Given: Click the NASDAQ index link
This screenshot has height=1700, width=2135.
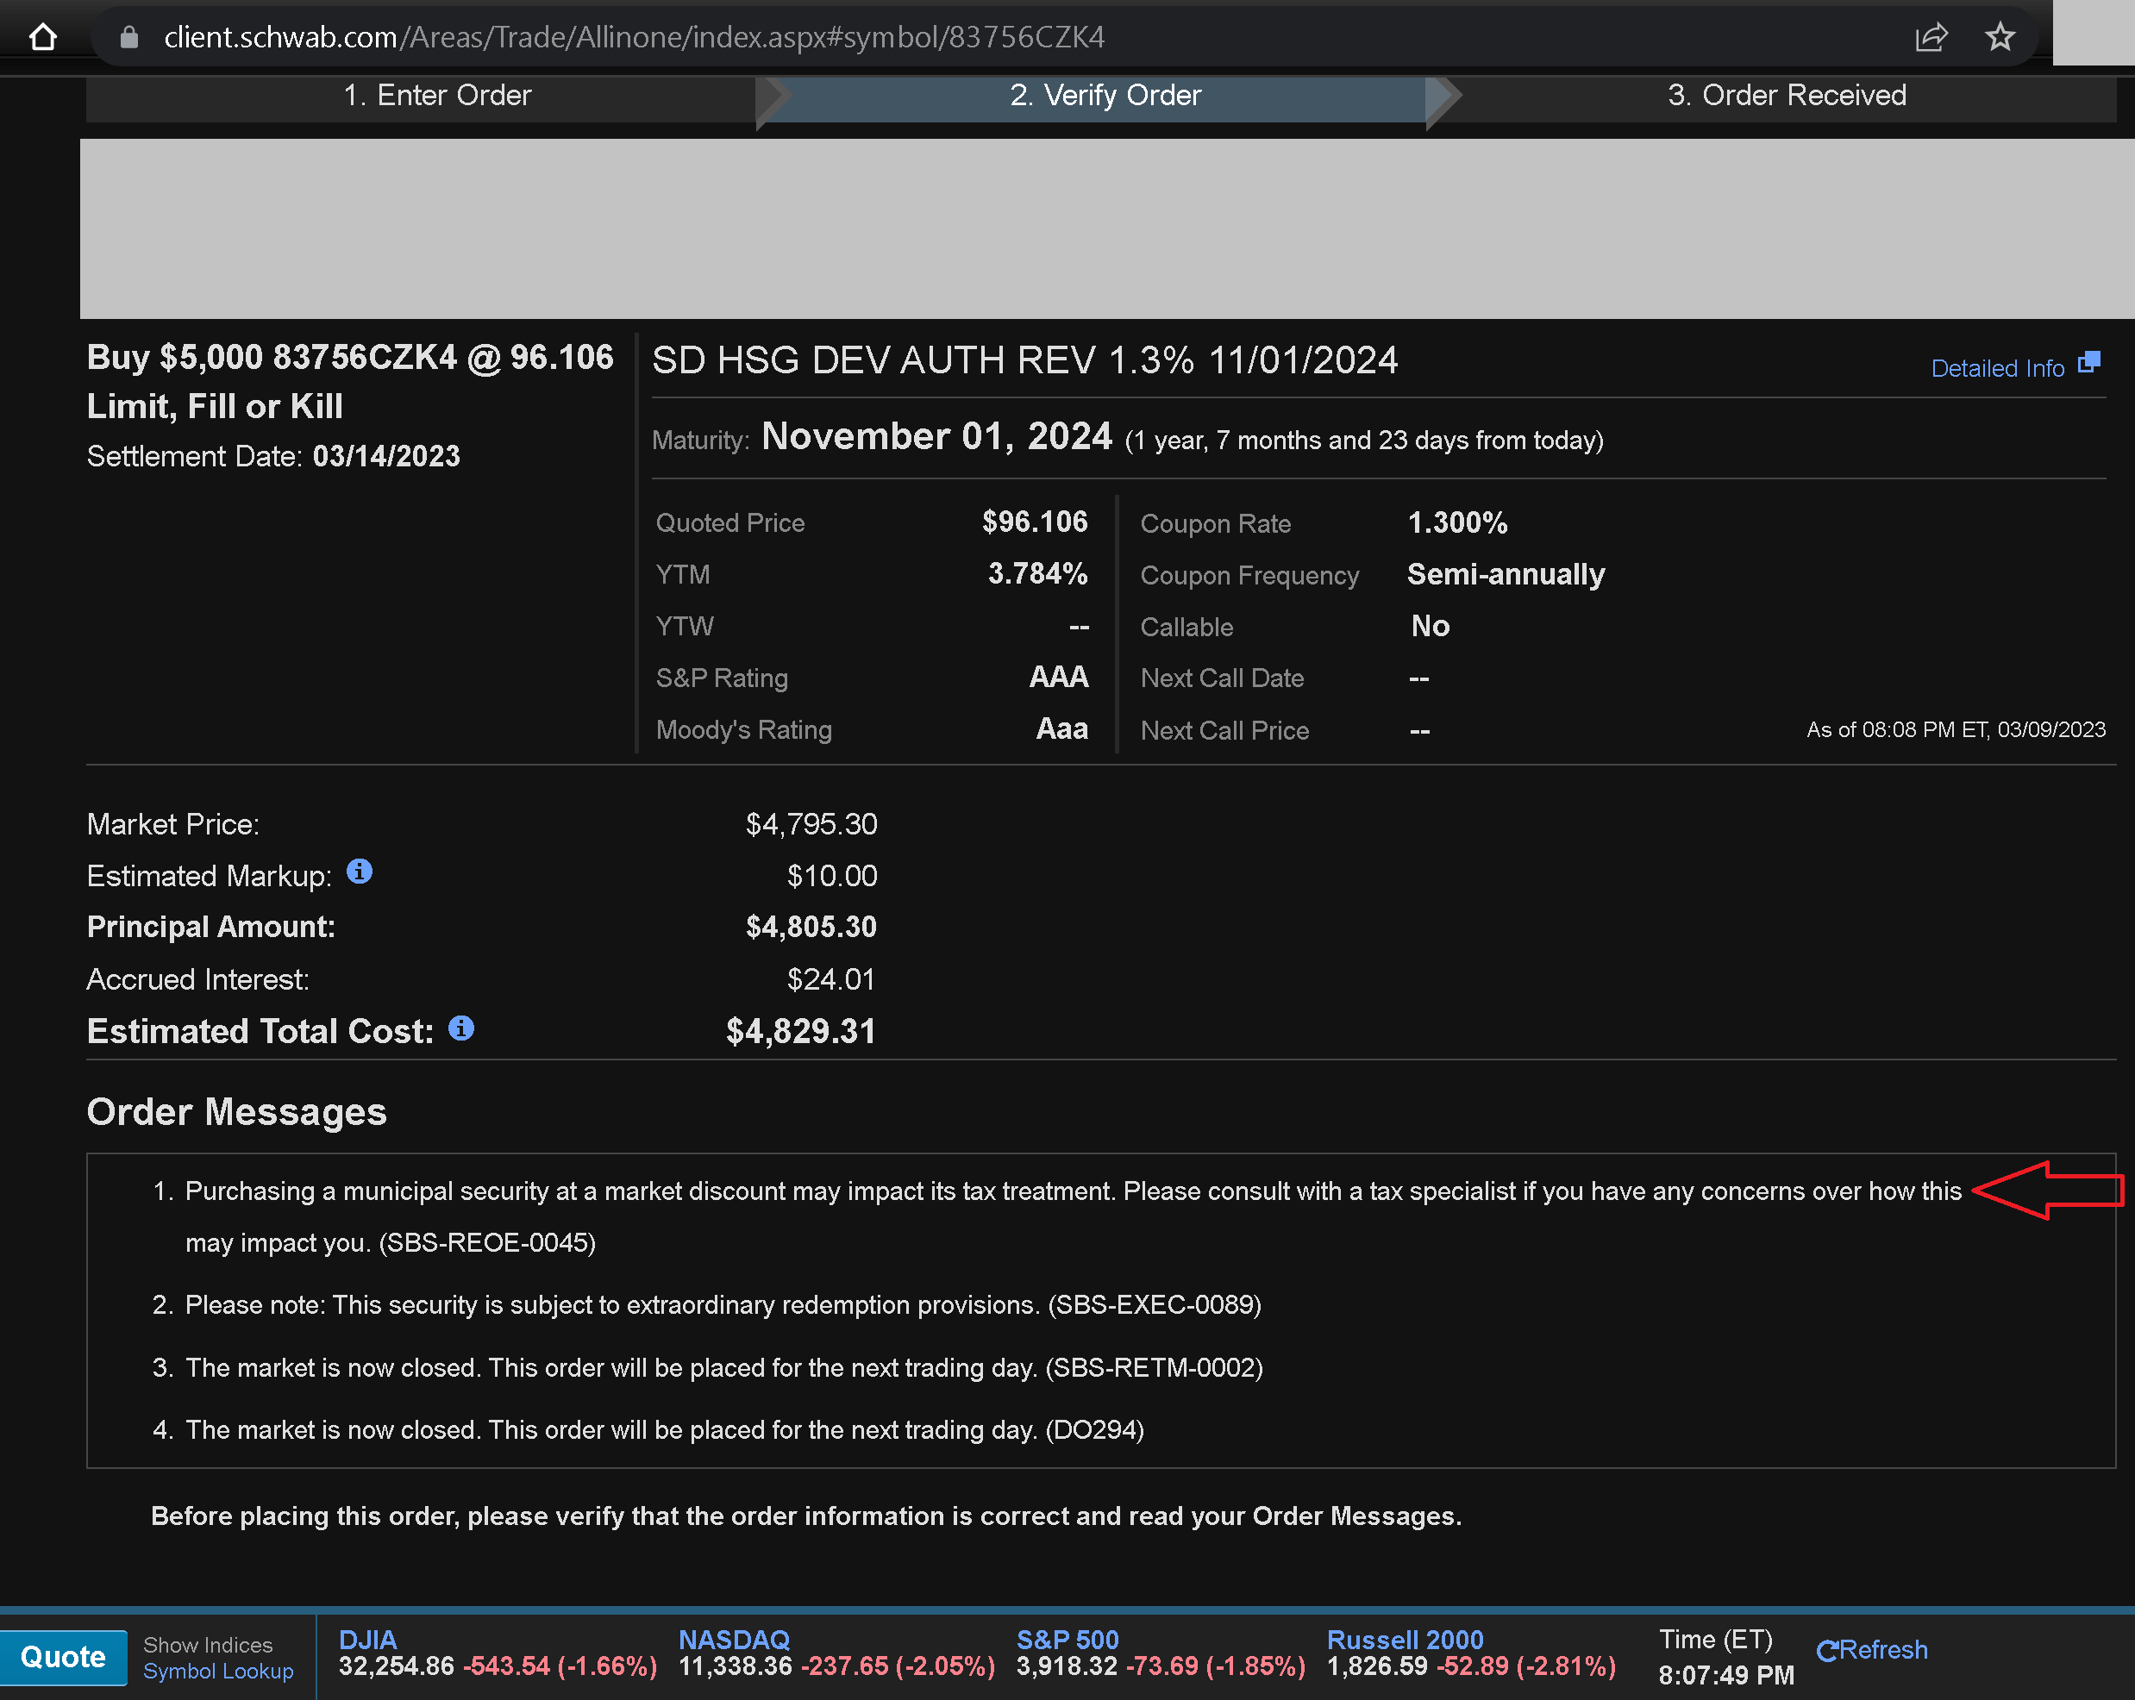Looking at the screenshot, I should 734,1640.
